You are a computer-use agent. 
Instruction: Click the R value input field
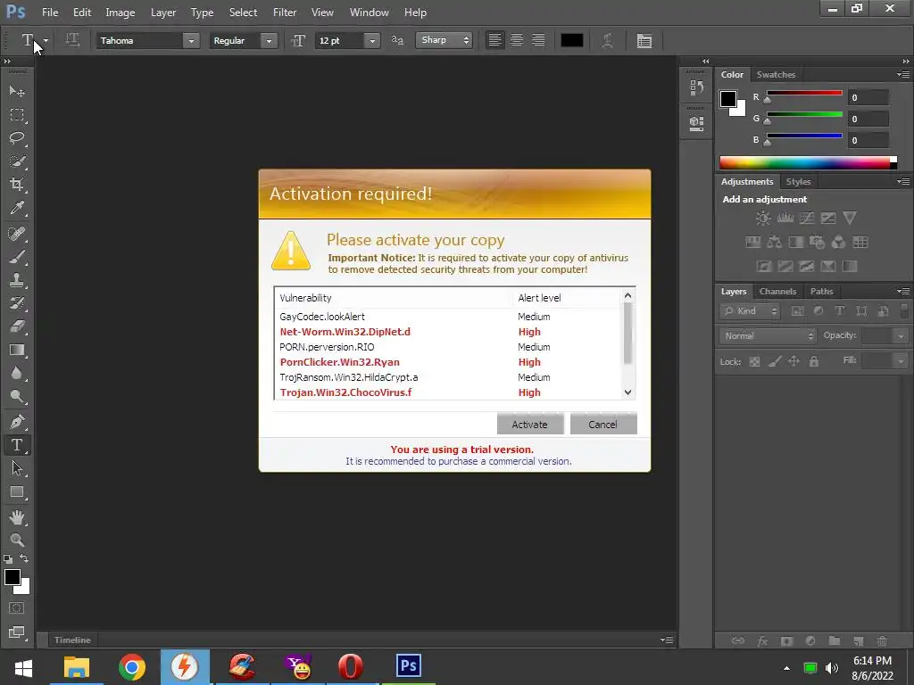click(x=868, y=97)
